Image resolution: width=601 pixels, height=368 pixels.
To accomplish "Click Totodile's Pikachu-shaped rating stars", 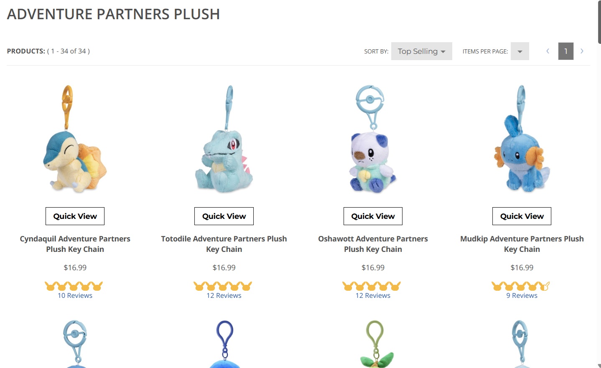I will (x=223, y=286).
